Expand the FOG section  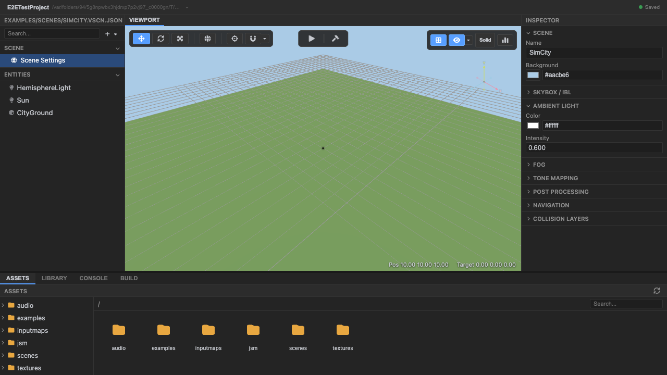pos(594,165)
